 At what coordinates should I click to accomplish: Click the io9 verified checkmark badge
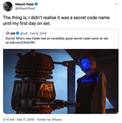coord(18,33)
